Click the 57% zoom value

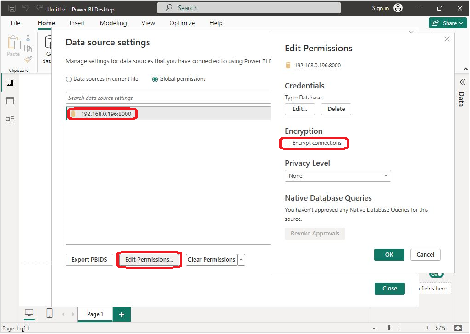click(x=440, y=328)
